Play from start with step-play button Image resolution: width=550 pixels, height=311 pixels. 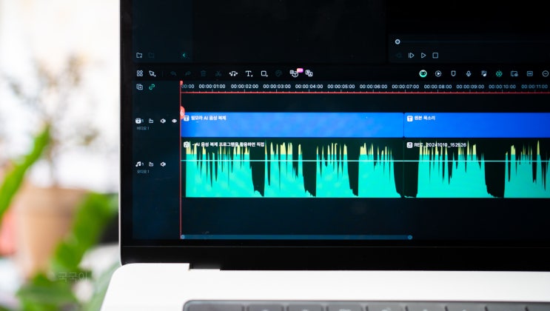tap(411, 56)
